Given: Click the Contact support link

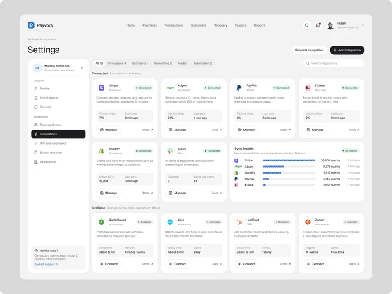Looking at the screenshot, I should pyautogui.click(x=46, y=264).
